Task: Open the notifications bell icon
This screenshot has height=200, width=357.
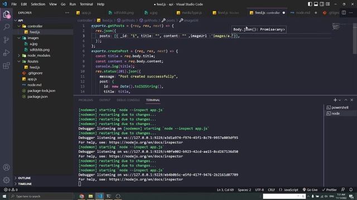Action: [x=351, y=189]
